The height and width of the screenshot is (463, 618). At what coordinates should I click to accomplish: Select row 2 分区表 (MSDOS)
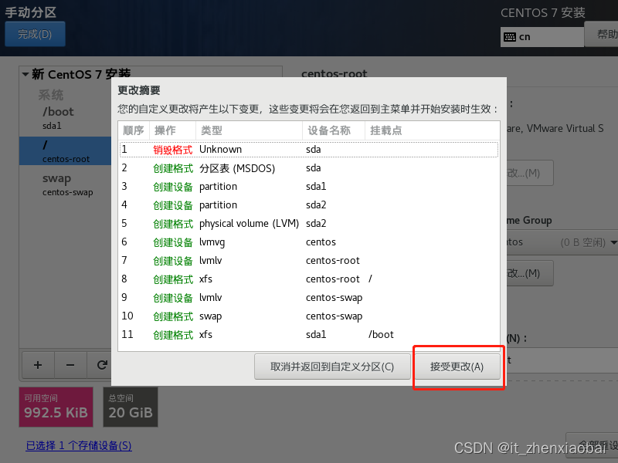(309, 168)
